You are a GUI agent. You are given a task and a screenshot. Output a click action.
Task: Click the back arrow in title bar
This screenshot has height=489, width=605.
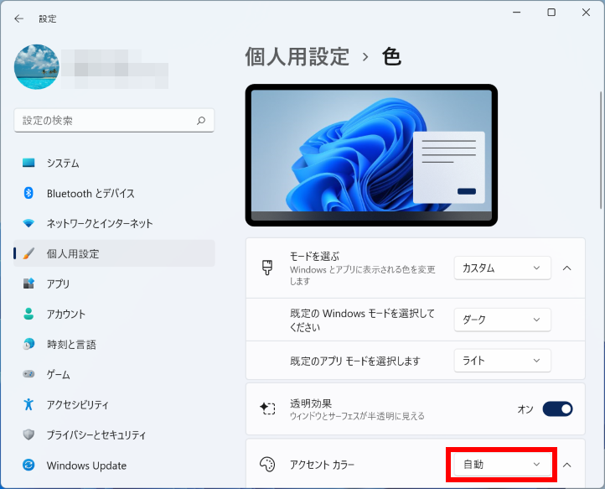click(19, 18)
